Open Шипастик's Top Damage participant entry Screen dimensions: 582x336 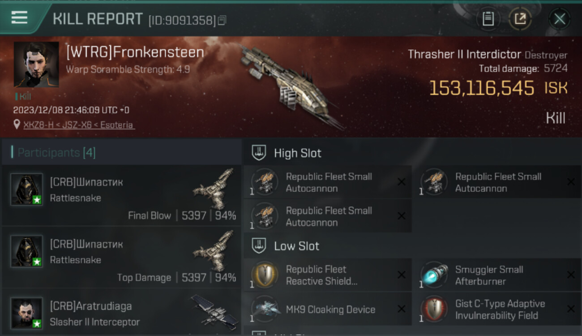point(121,258)
